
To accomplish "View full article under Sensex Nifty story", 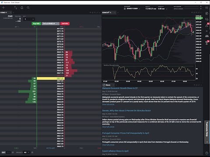I will [x=108, y=127].
